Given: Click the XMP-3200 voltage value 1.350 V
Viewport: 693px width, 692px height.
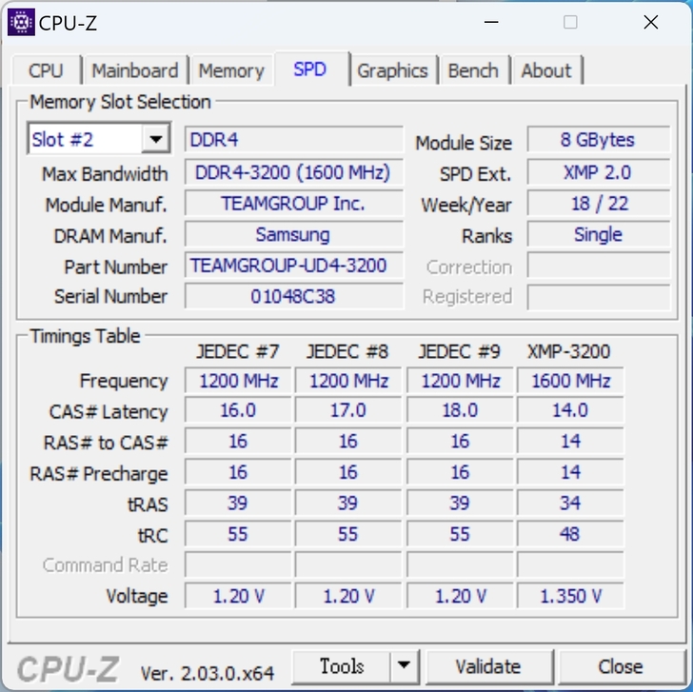Looking at the screenshot, I should pos(570,596).
